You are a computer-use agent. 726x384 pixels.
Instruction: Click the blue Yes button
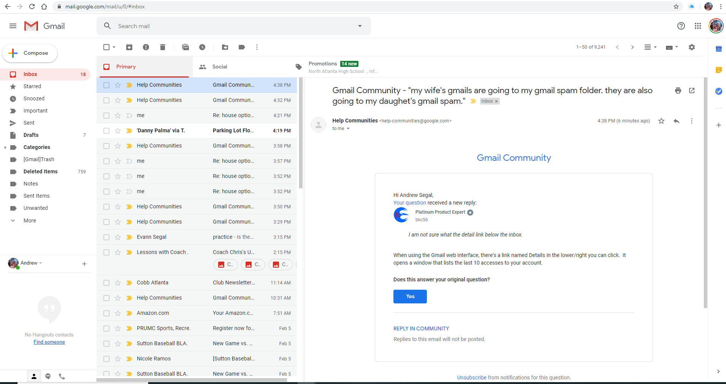410,297
